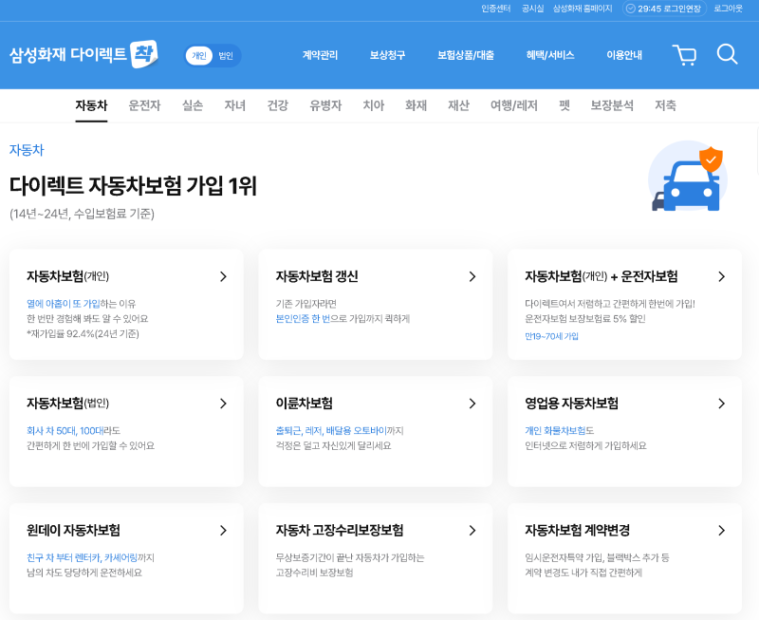Click the 로그아웃 link
This screenshot has width=759, height=620.
[x=728, y=9]
